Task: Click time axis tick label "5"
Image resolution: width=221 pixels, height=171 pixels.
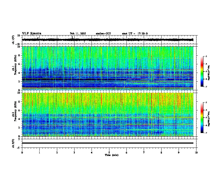Action: (109, 153)
